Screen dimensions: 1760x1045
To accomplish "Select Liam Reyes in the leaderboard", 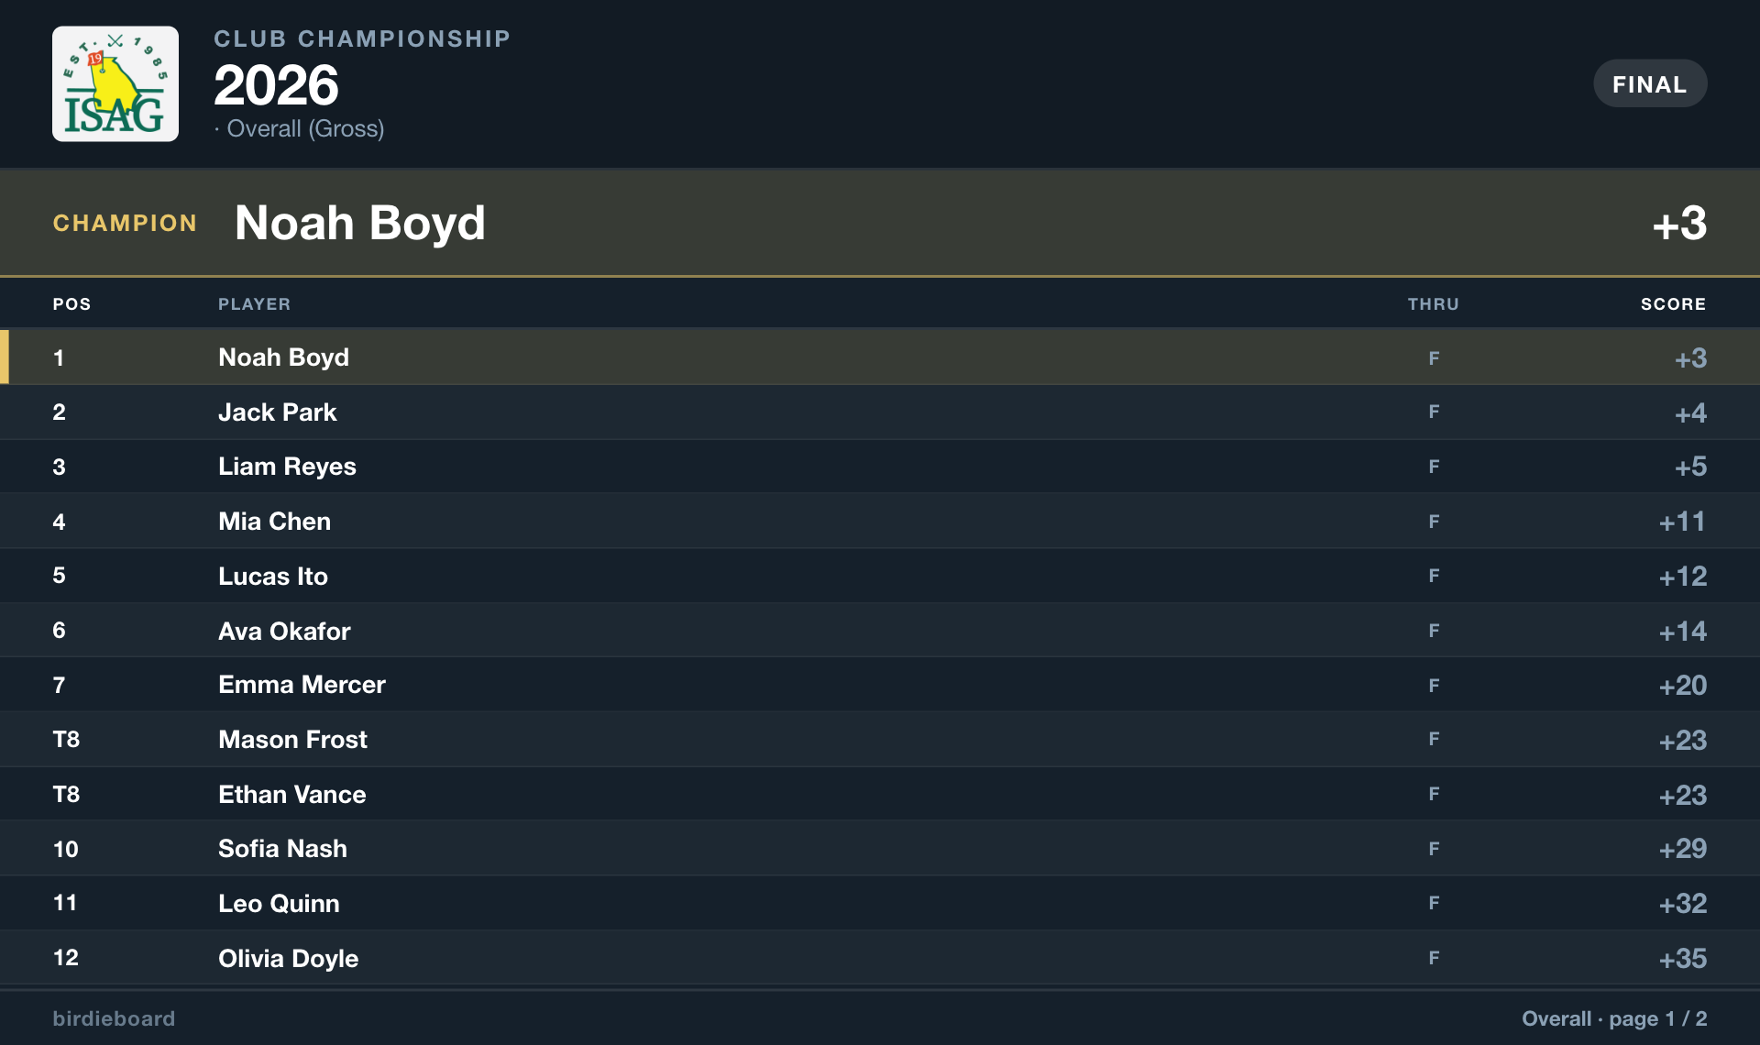I will (x=880, y=467).
